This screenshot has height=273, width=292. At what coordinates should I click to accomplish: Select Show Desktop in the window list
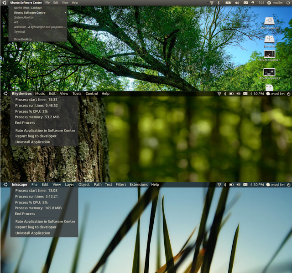(23, 40)
